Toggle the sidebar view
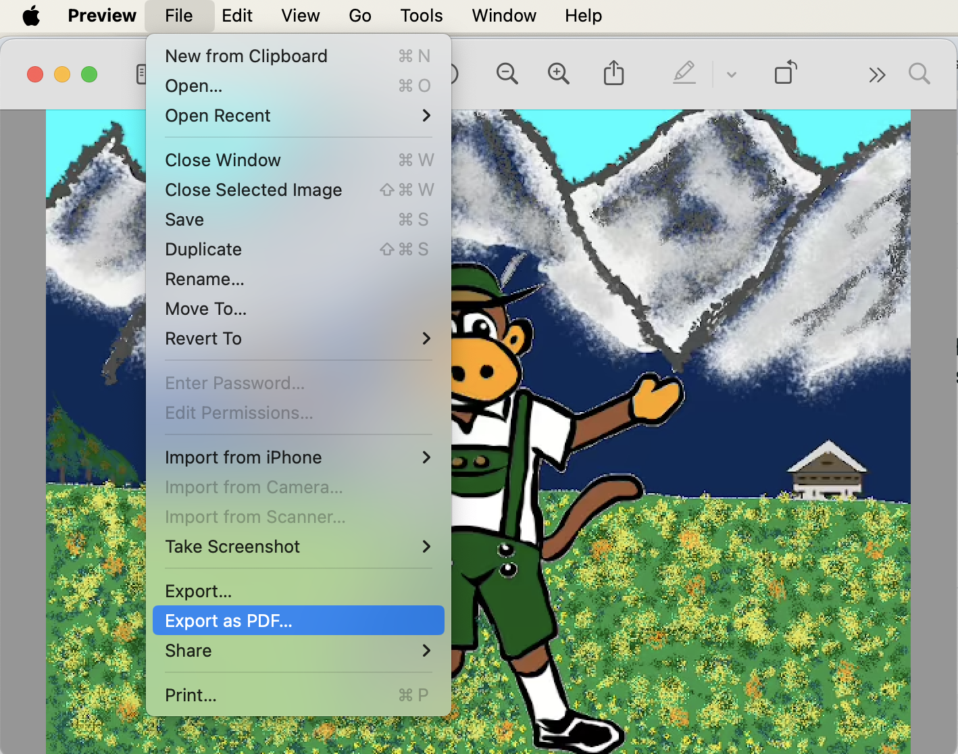This screenshot has height=754, width=958. click(x=142, y=74)
